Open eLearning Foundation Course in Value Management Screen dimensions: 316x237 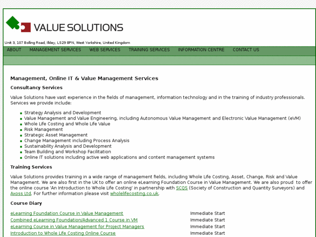tap(67, 214)
